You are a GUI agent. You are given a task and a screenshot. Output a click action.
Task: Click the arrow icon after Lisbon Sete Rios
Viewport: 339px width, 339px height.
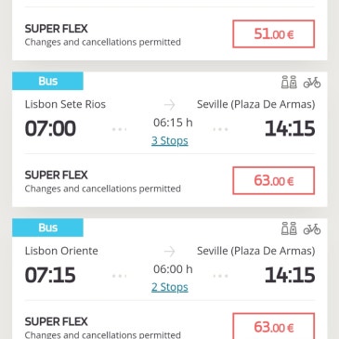pyautogui.click(x=169, y=105)
